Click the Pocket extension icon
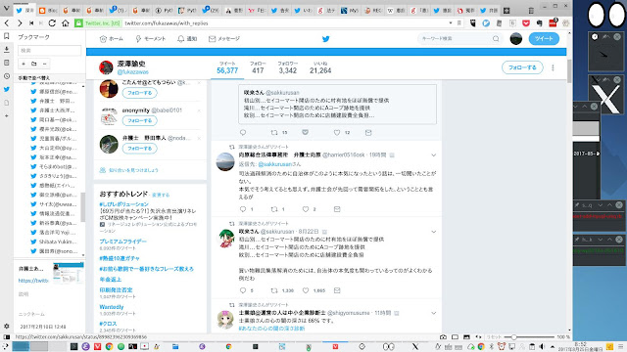Image resolution: width=627 pixels, height=352 pixels. click(526, 23)
